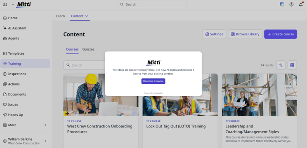The height and width of the screenshot is (148, 307).
Task: Expand the More menu chevron
Action: (x=45, y=125)
